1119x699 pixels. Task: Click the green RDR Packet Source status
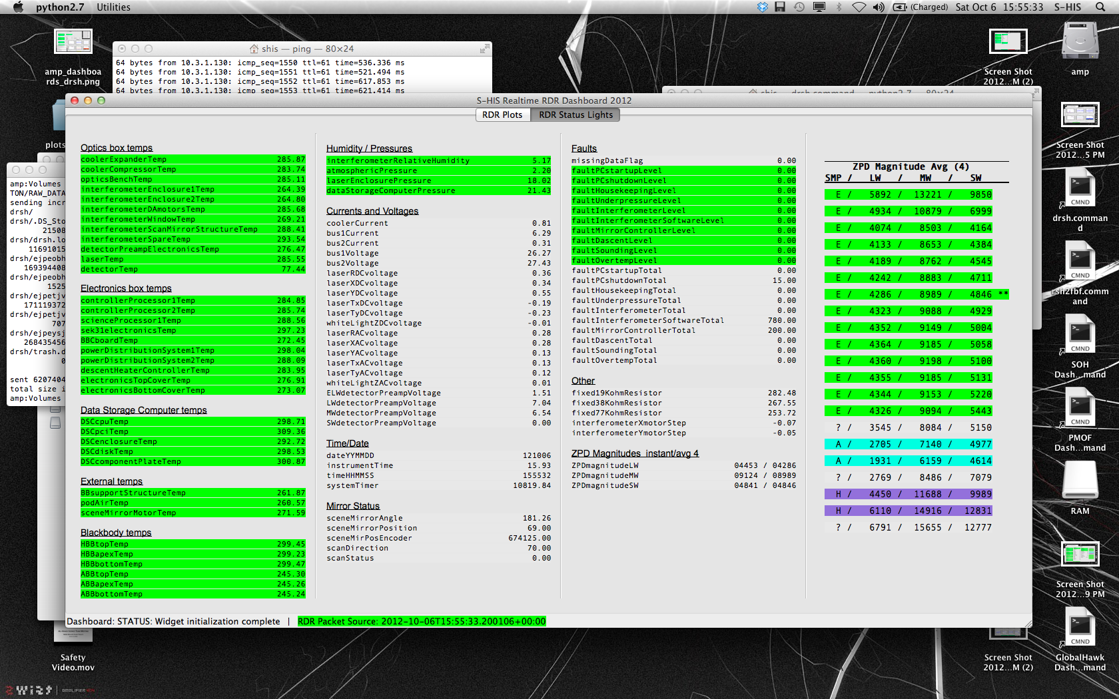click(421, 621)
